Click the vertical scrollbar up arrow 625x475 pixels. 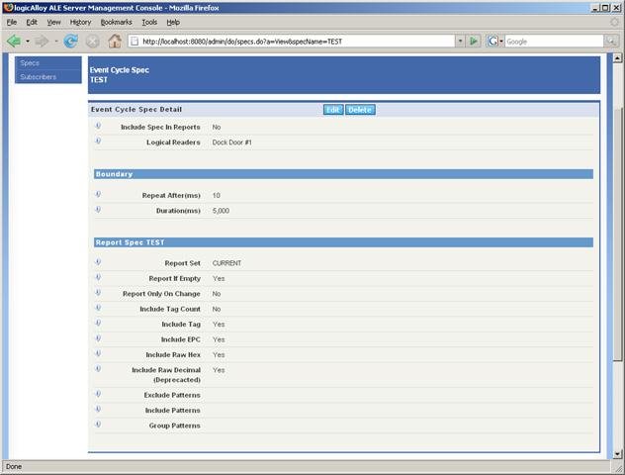coord(617,58)
